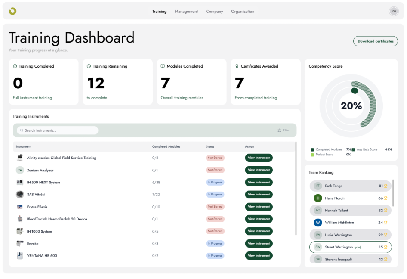Click the Envoke instrument thumbnail

click(20, 243)
